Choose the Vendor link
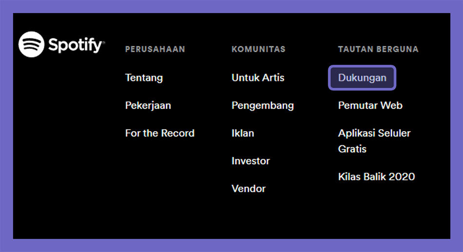 click(249, 189)
